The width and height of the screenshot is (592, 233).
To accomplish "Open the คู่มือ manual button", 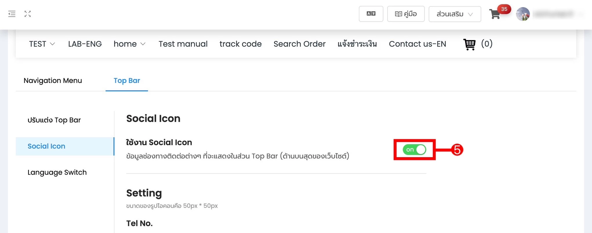I will pyautogui.click(x=406, y=14).
